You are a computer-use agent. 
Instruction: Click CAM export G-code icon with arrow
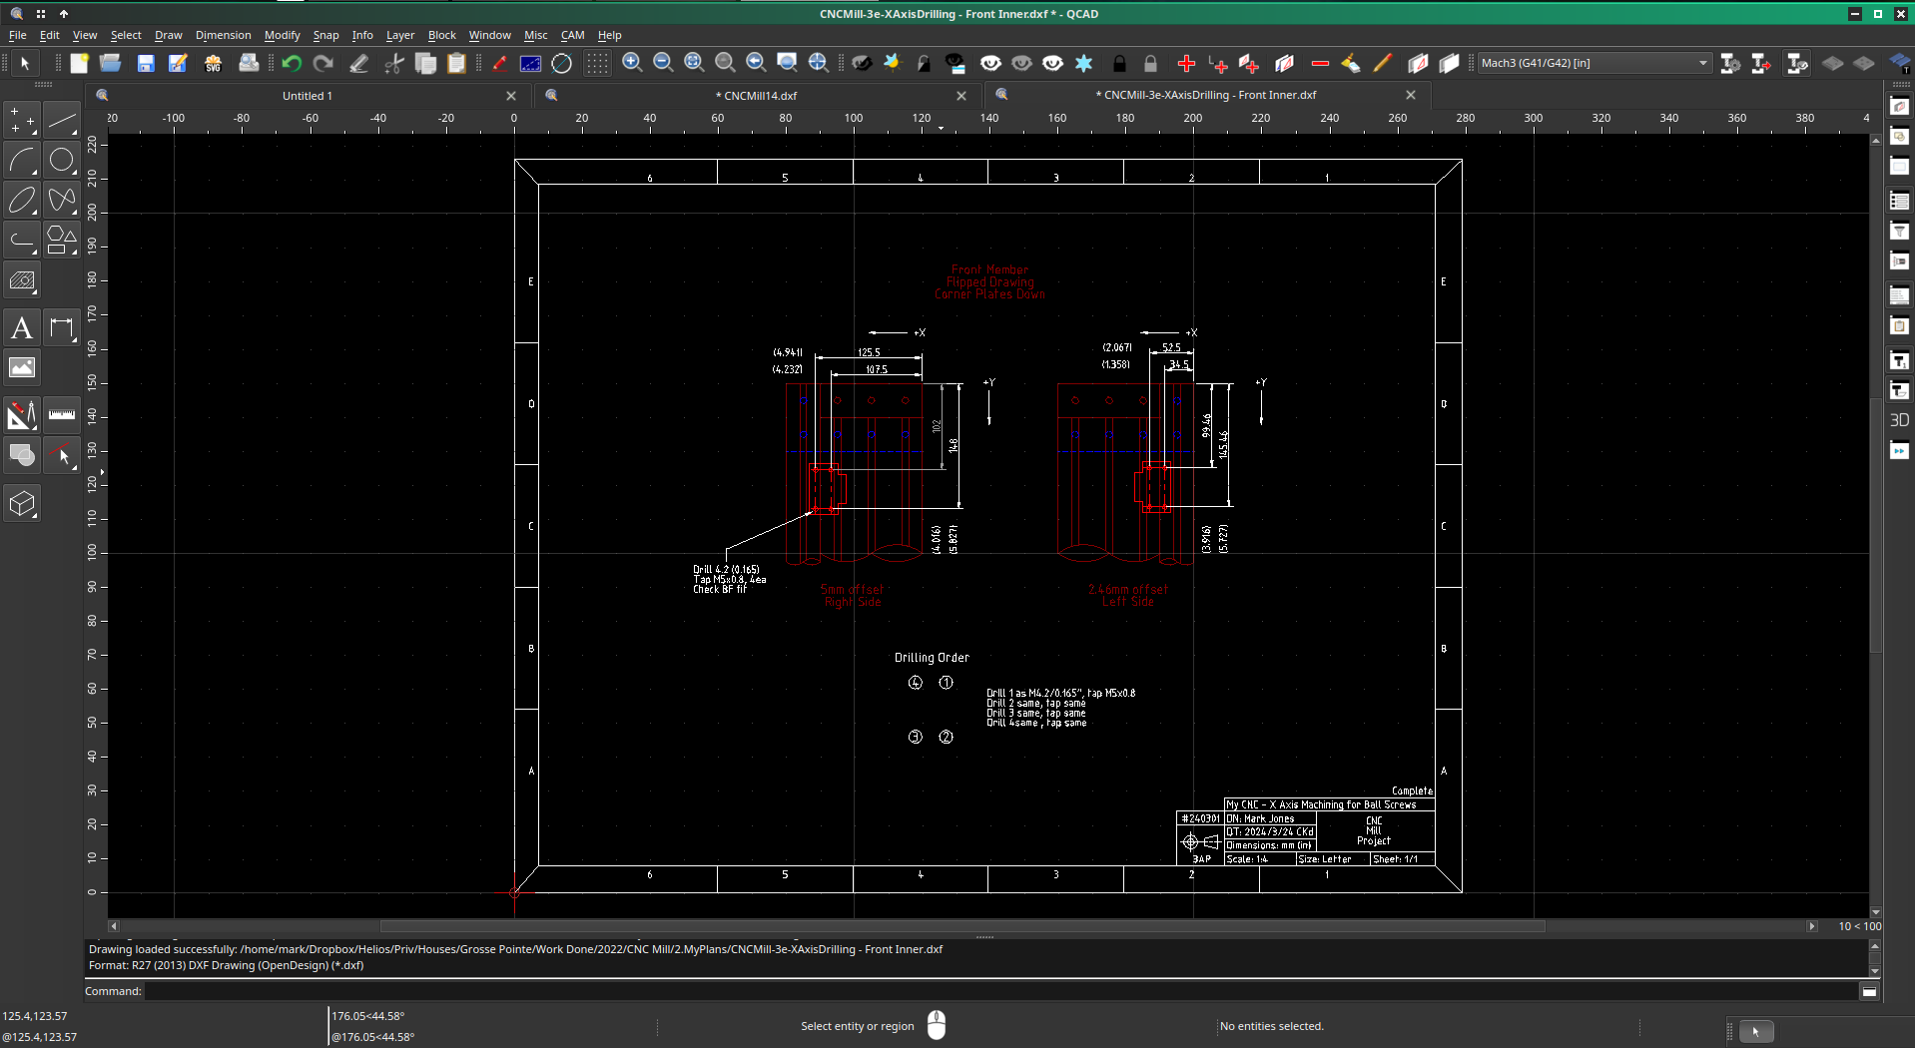(x=1761, y=63)
